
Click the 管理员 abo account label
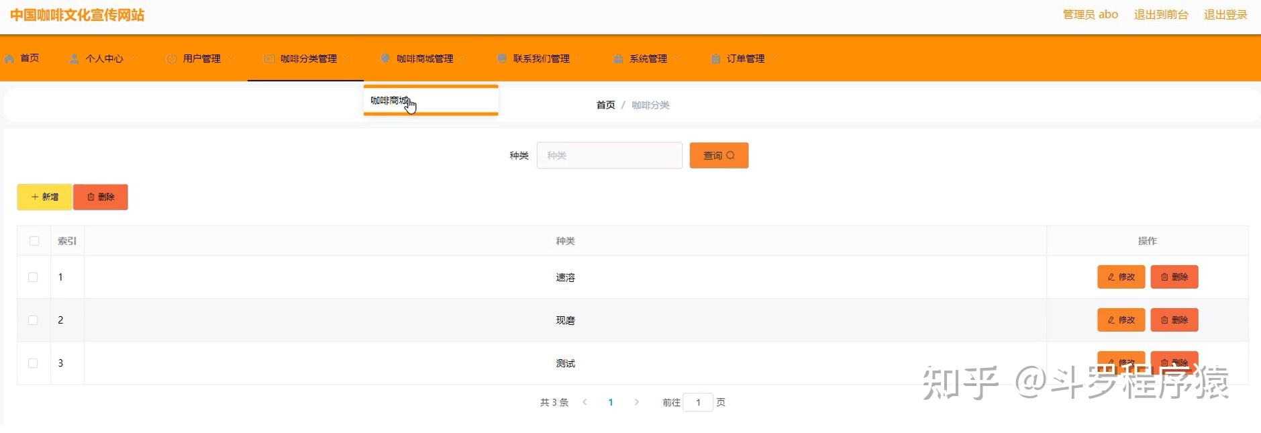tap(1091, 15)
